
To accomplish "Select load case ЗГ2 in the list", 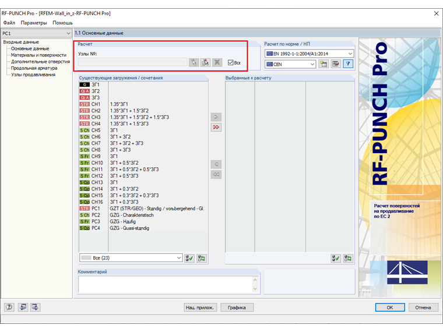I will [143, 91].
